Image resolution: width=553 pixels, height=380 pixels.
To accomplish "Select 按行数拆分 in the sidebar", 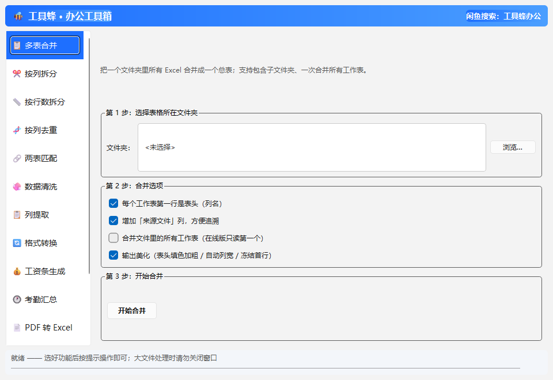I will click(x=45, y=102).
